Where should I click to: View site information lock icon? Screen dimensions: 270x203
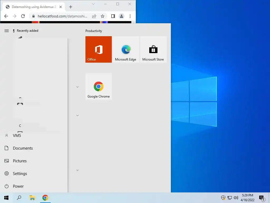click(x=33, y=16)
